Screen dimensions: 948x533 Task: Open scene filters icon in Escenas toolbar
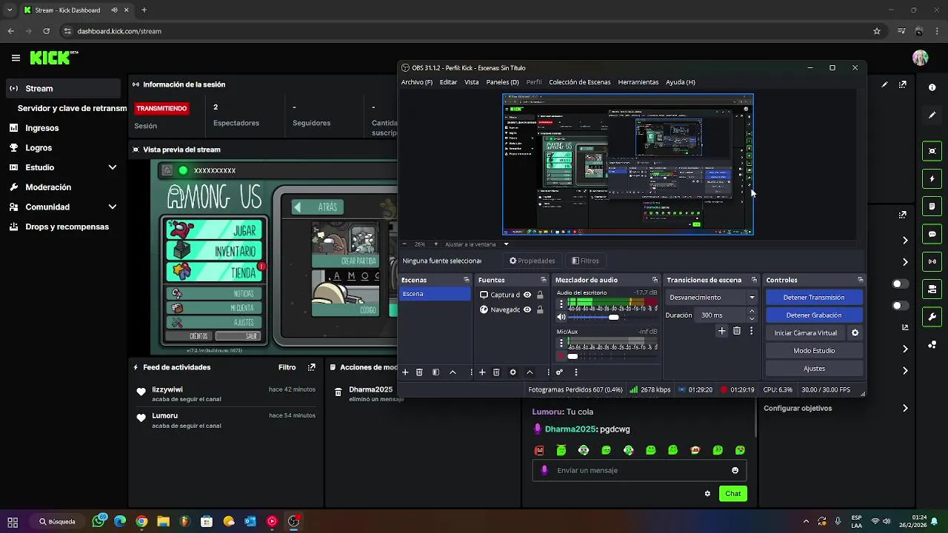pos(435,372)
